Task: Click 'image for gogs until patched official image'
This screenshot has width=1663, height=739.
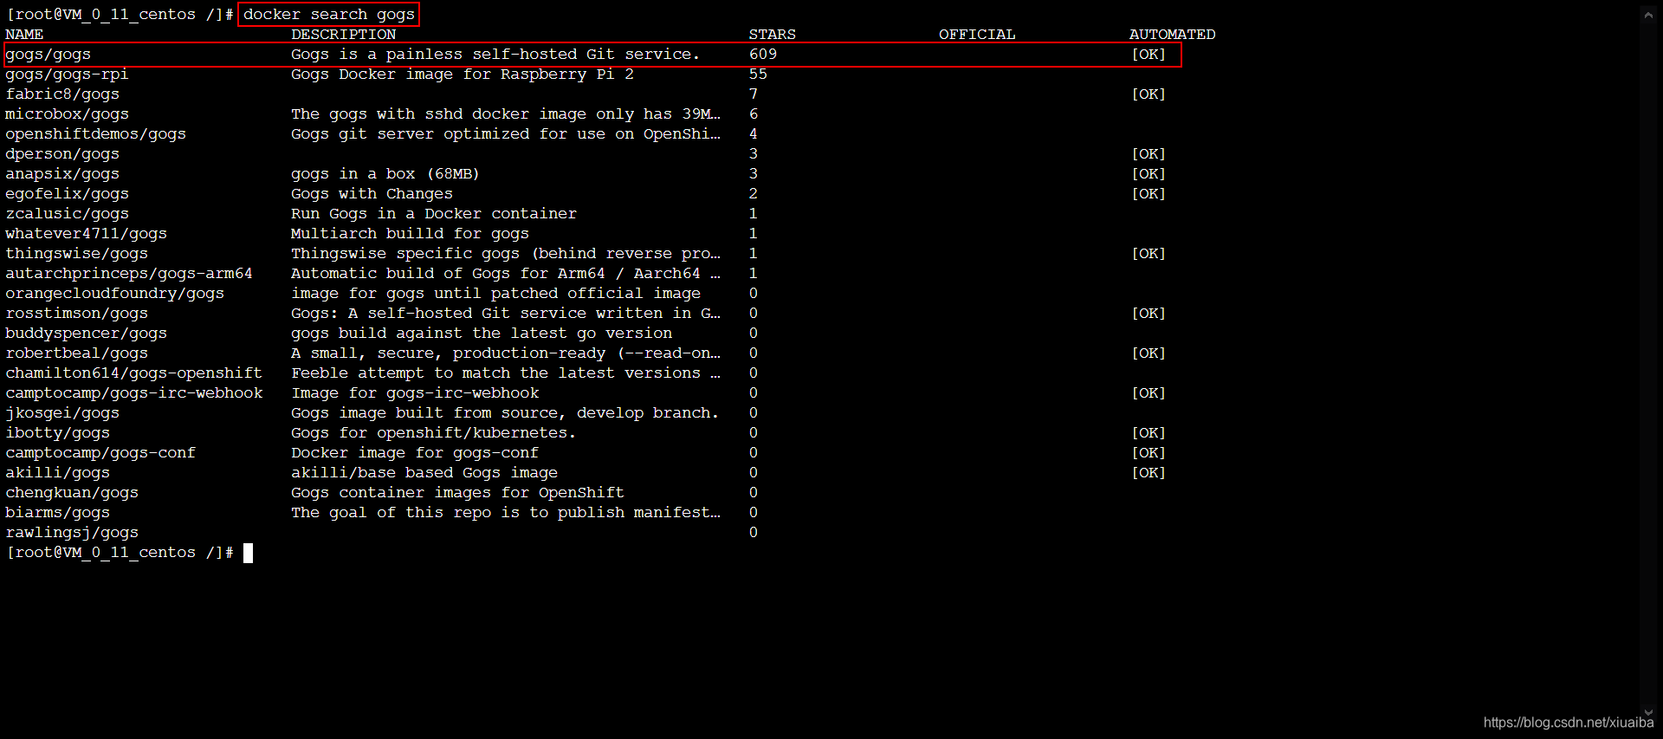Action: [x=495, y=294]
